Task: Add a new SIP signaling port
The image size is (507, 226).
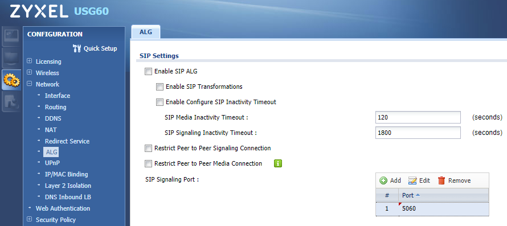Action: 390,180
